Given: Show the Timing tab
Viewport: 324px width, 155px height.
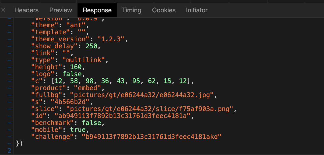Looking at the screenshot, I should coord(132,10).
